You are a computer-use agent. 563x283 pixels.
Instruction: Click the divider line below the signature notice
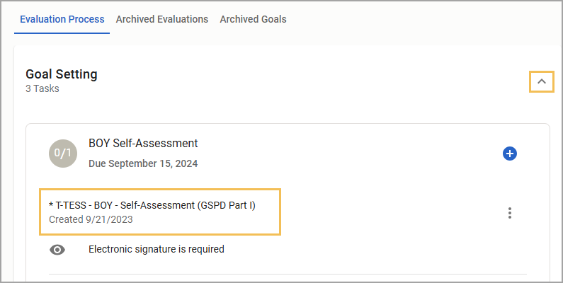pyautogui.click(x=288, y=275)
